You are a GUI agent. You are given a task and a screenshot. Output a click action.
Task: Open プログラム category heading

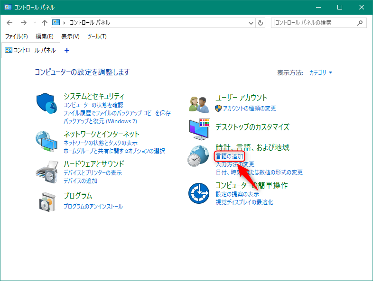(78, 196)
